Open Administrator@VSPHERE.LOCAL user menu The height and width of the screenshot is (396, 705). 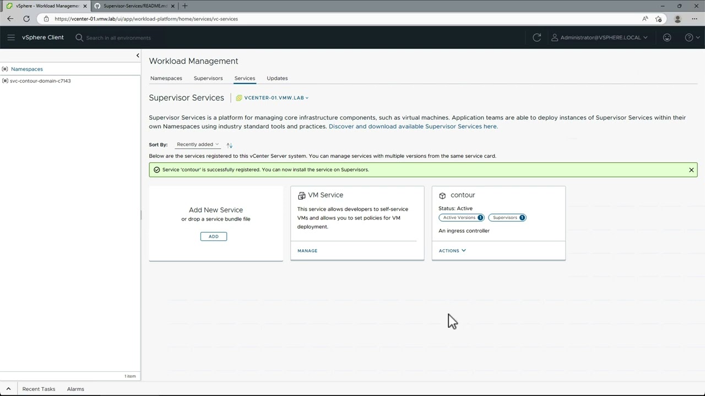(x=600, y=37)
